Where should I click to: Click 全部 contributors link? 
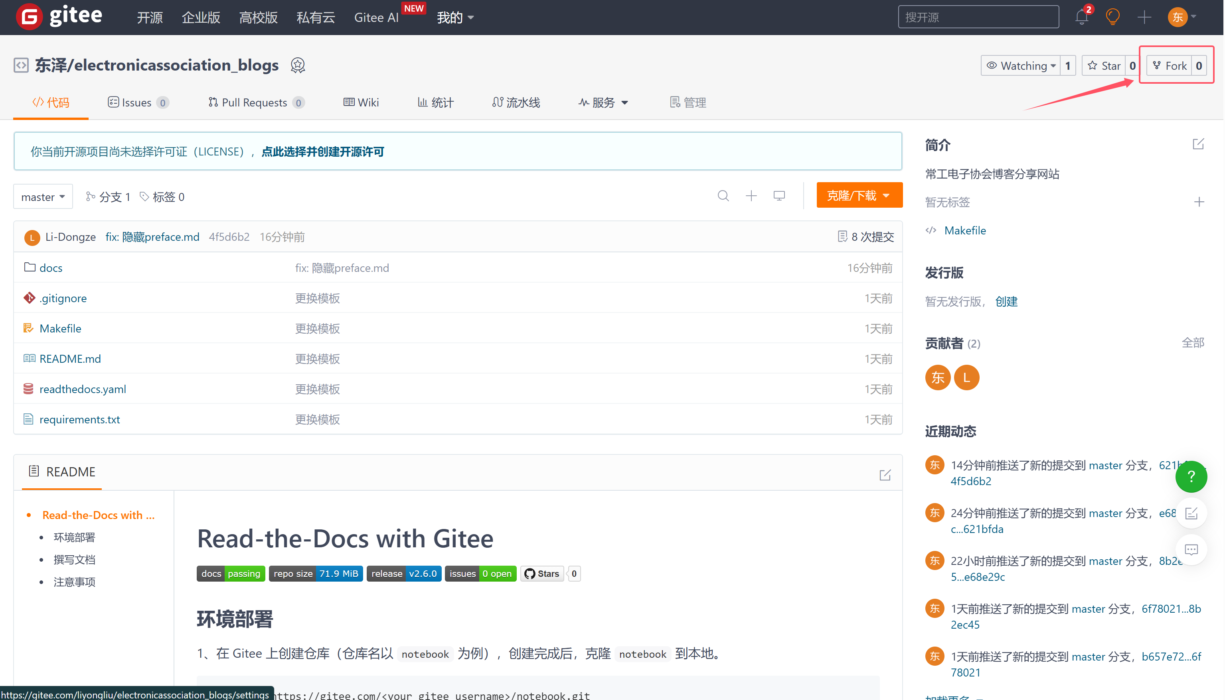(x=1192, y=343)
